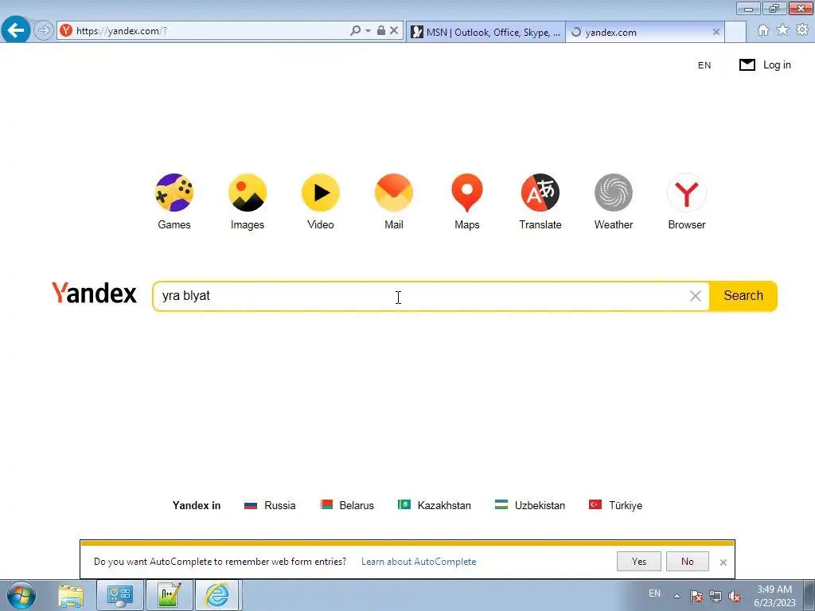
Task: Open Favorites with the star icon
Action: click(782, 30)
